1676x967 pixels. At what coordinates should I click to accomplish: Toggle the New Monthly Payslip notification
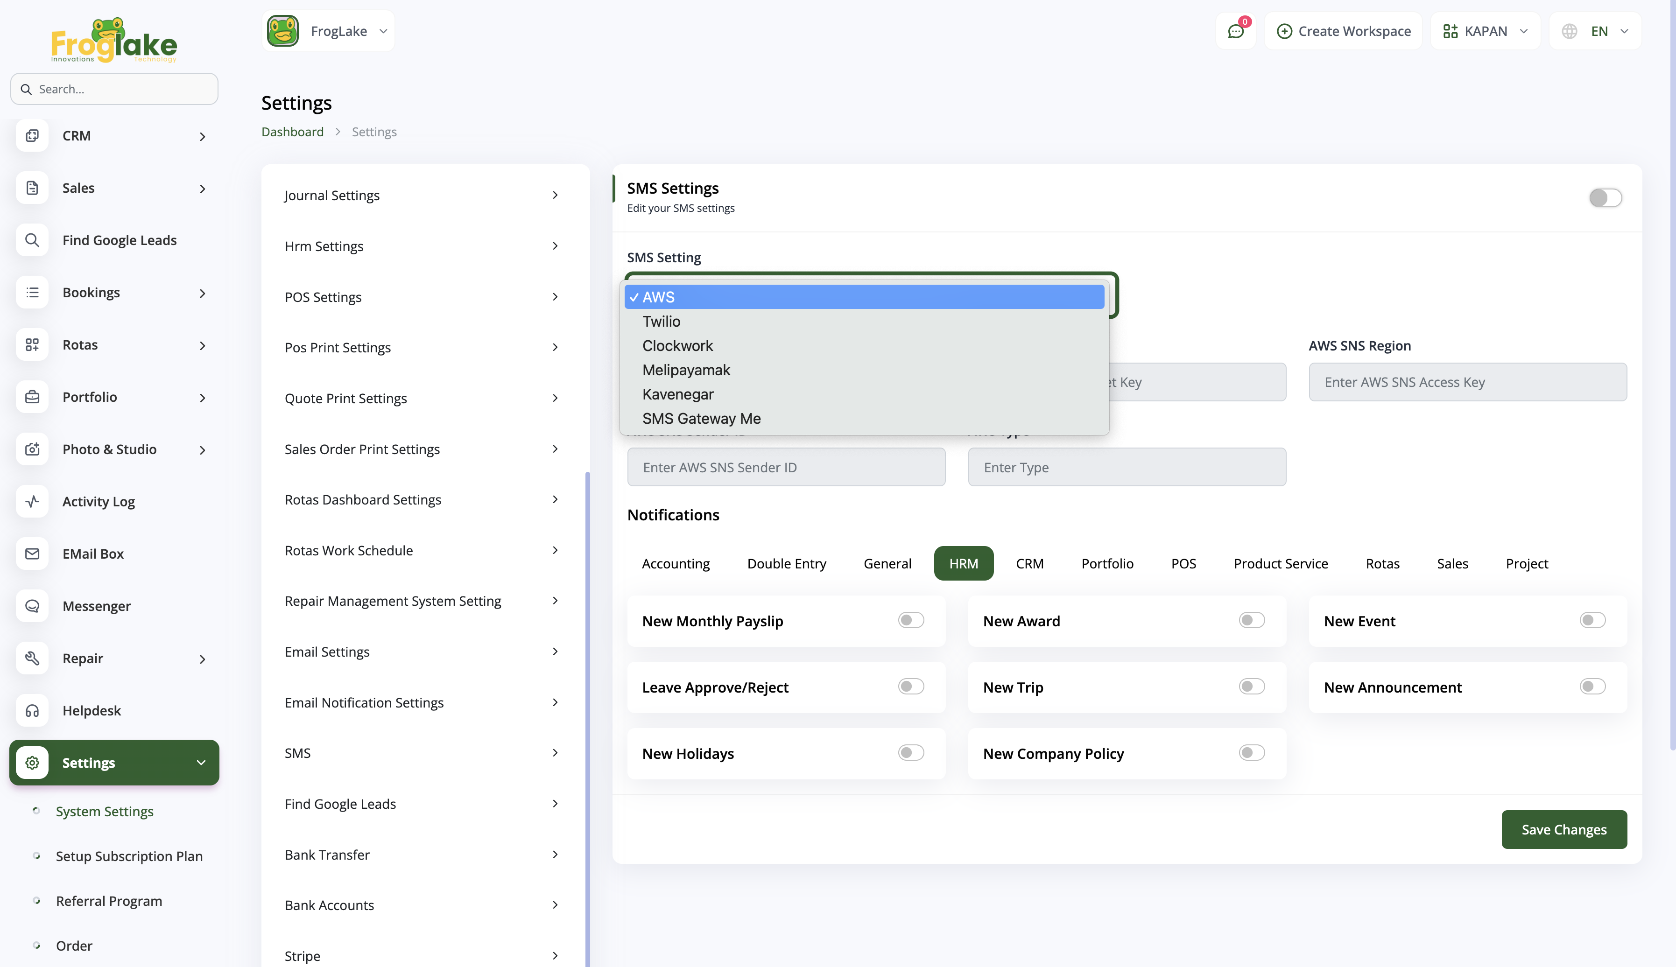(x=911, y=620)
